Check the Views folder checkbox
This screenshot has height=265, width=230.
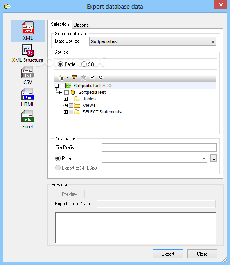coord(71,106)
